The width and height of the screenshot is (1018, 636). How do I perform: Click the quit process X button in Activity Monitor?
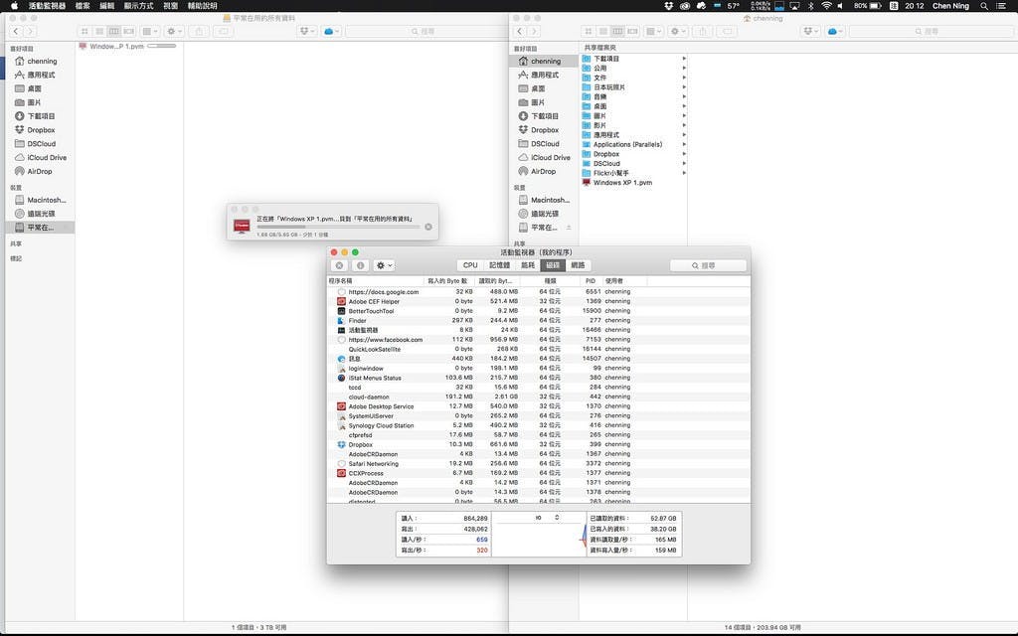(339, 265)
